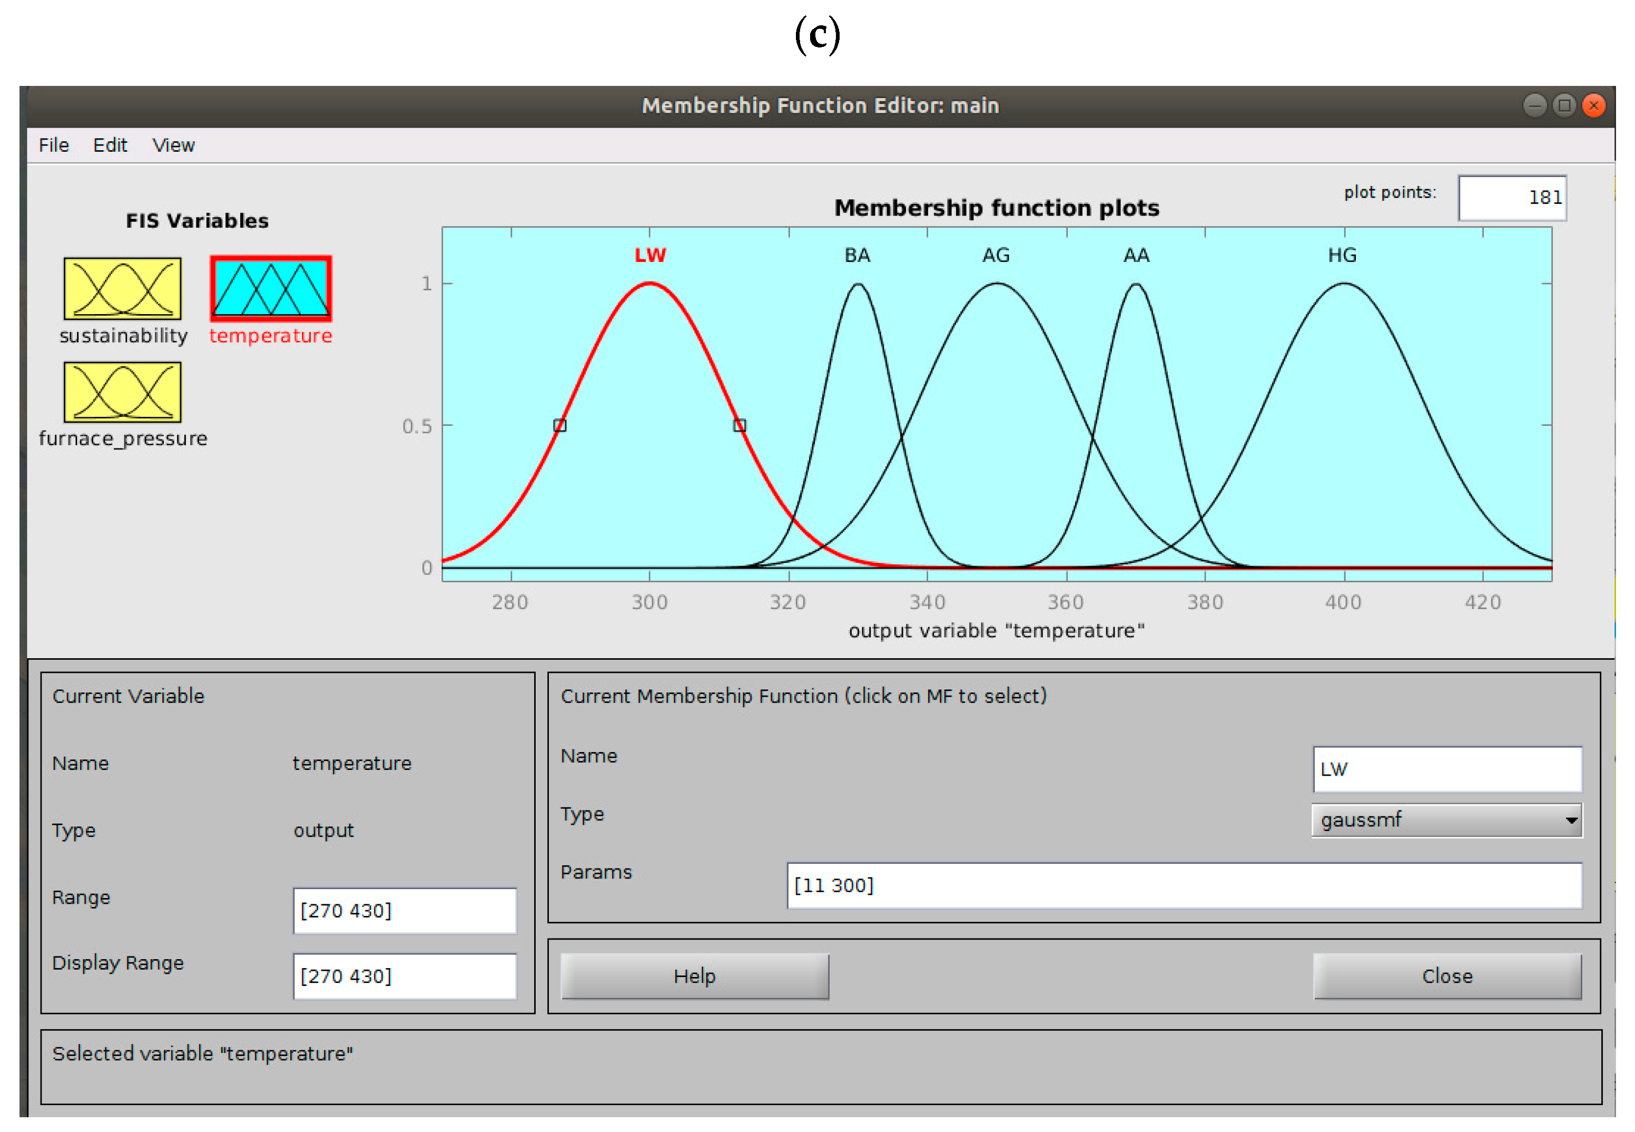Screen dimensions: 1635x1132
Task: Select the HG membership function label
Action: click(x=1342, y=256)
